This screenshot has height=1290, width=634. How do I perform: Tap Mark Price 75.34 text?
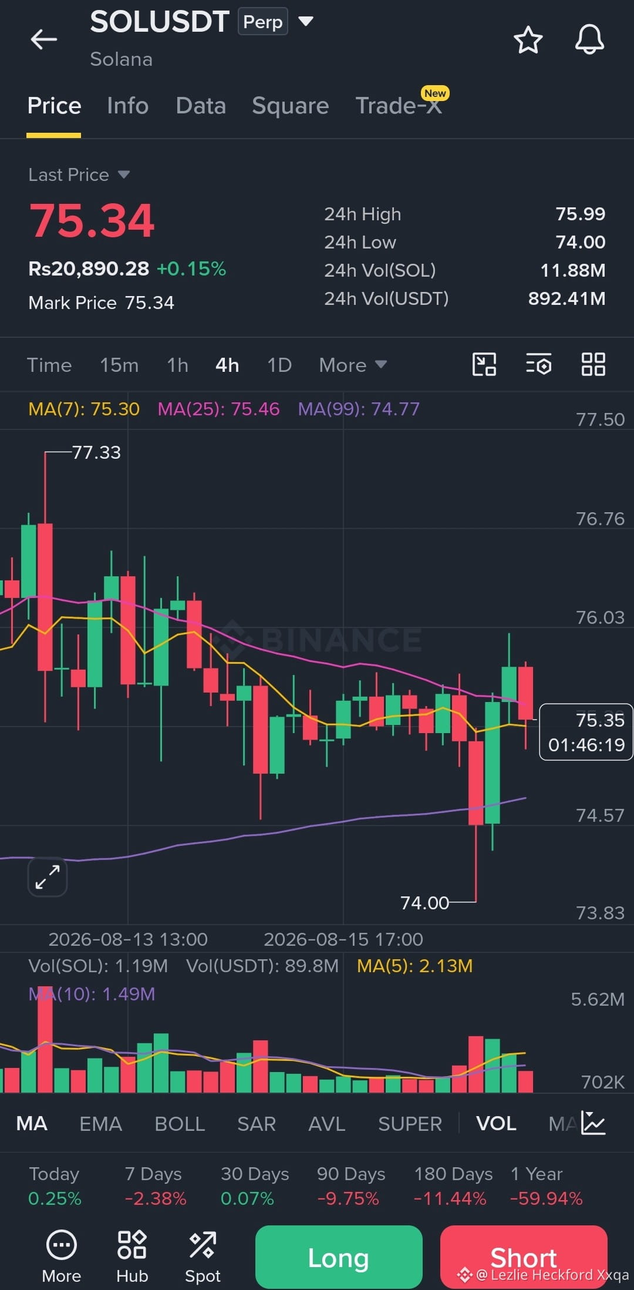tap(101, 303)
